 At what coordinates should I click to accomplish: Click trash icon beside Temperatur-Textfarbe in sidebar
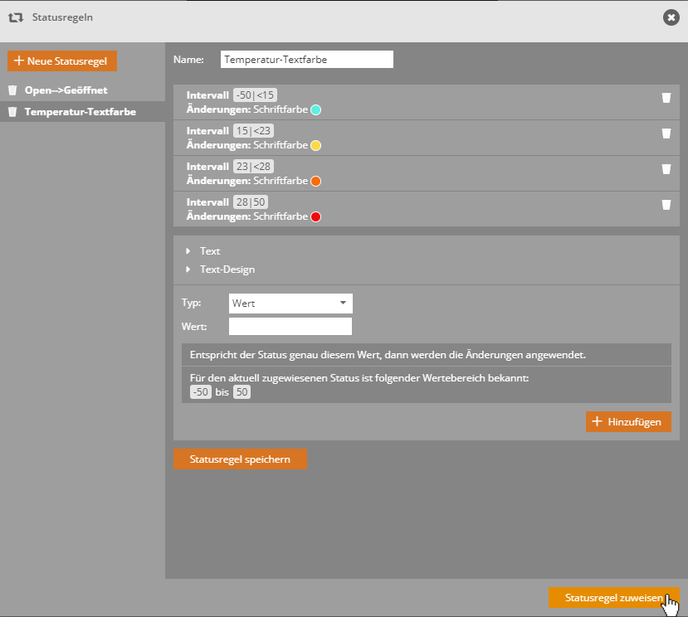(13, 112)
